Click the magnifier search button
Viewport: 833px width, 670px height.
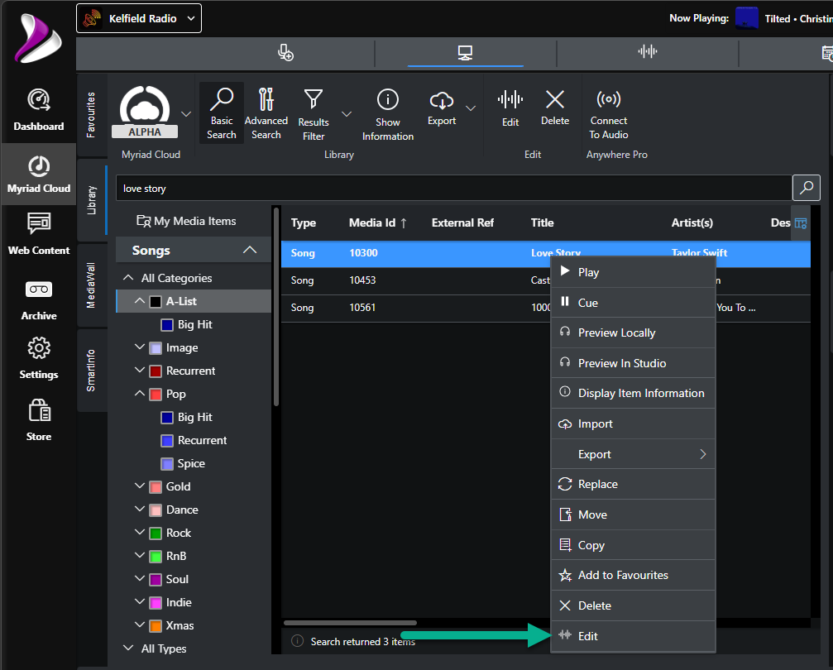[807, 188]
